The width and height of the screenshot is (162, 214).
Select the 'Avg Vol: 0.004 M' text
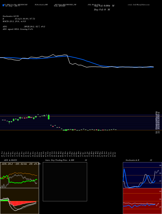coord(104,6)
